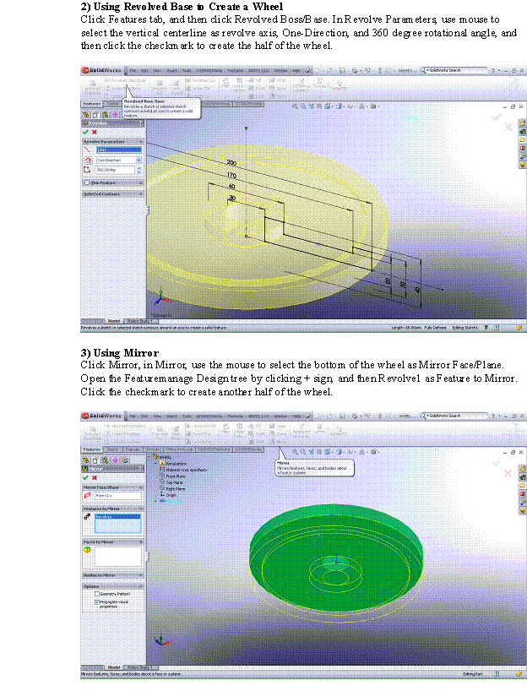Image resolution: width=527 pixels, height=691 pixels.
Task: Expand Revolve1 node in flyout design tree
Action: 155,501
